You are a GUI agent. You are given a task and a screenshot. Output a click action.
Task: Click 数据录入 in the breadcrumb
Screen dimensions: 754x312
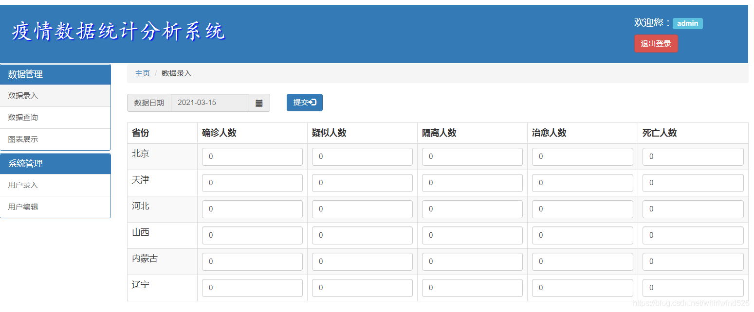coord(177,73)
